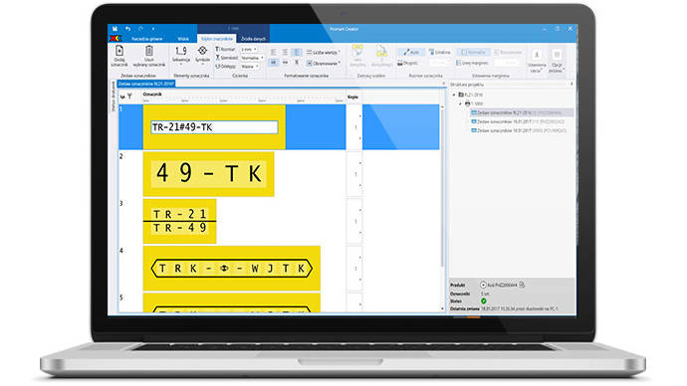Open the Symbole symbol picker
Screen dimensions: 687x386
click(x=202, y=55)
